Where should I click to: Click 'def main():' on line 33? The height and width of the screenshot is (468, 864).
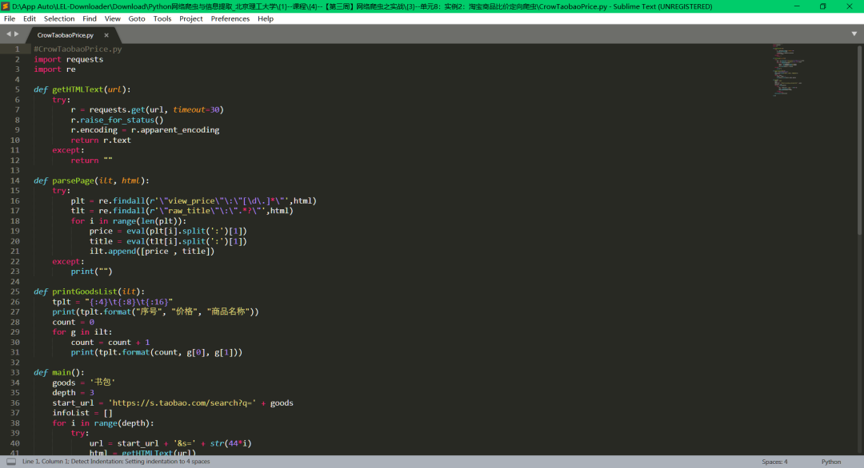59,372
